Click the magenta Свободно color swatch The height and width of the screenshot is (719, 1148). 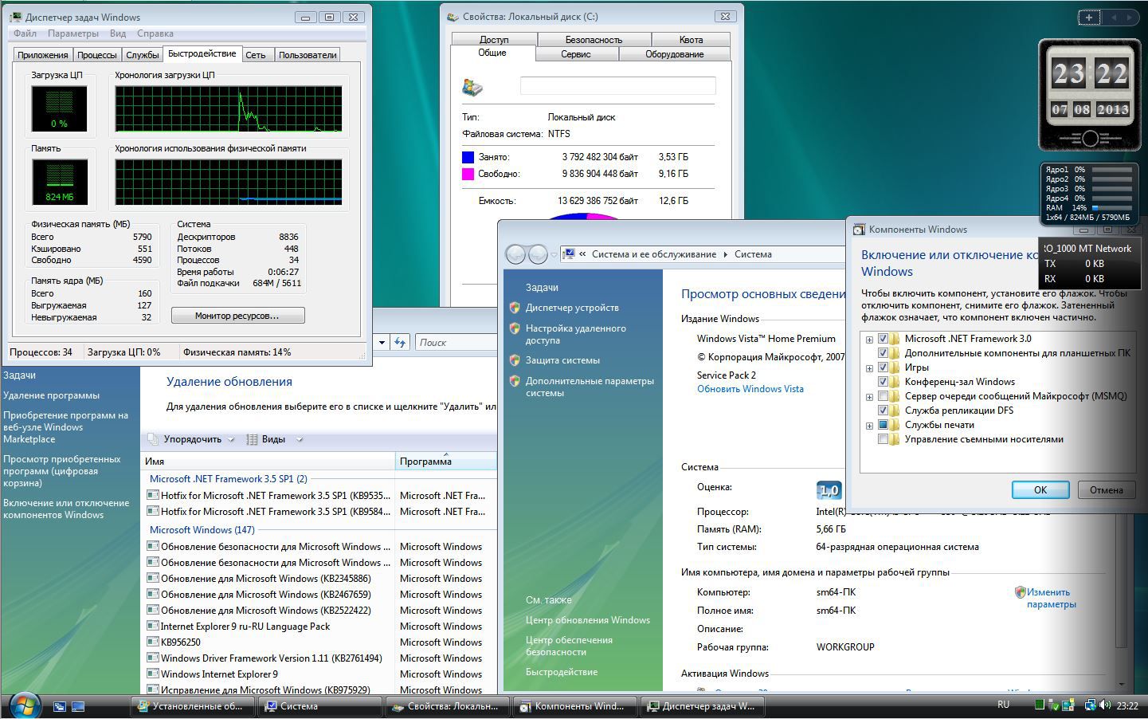tap(468, 174)
